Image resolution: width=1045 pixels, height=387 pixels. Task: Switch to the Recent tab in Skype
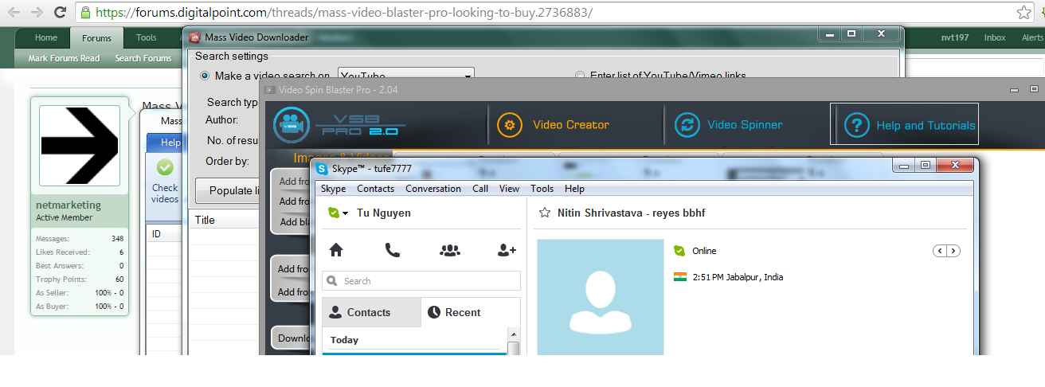point(471,312)
